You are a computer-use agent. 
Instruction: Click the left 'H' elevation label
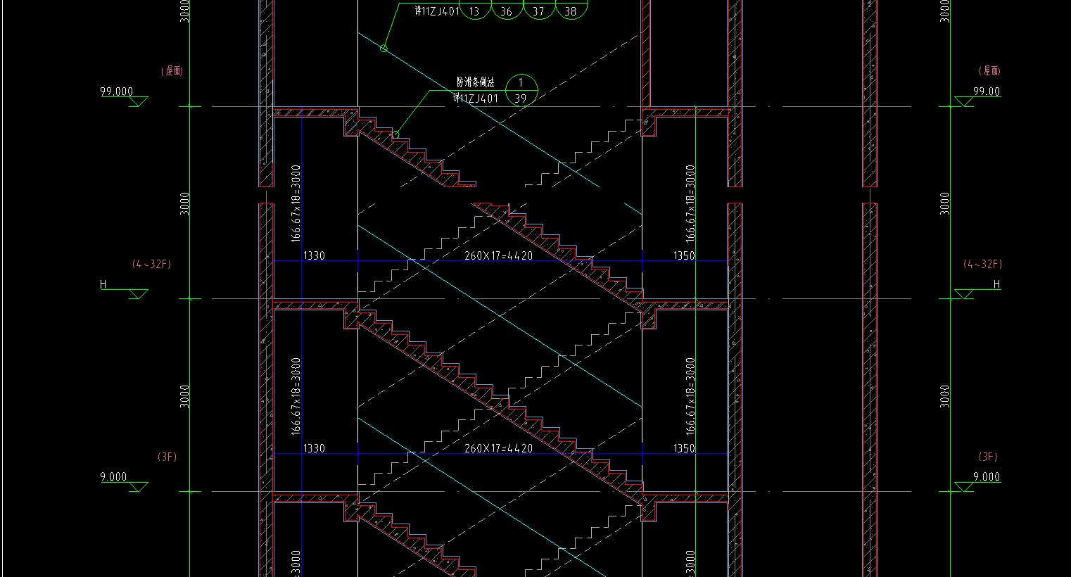tap(103, 284)
